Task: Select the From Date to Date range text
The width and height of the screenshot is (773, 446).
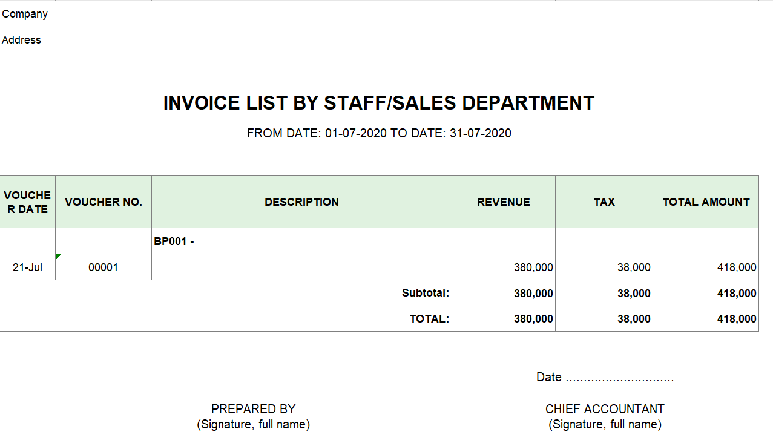Action: tap(379, 133)
